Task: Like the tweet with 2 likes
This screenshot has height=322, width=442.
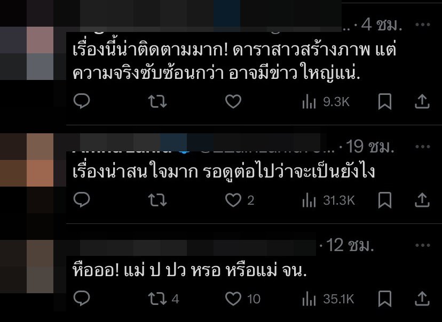Action: [x=240, y=200]
